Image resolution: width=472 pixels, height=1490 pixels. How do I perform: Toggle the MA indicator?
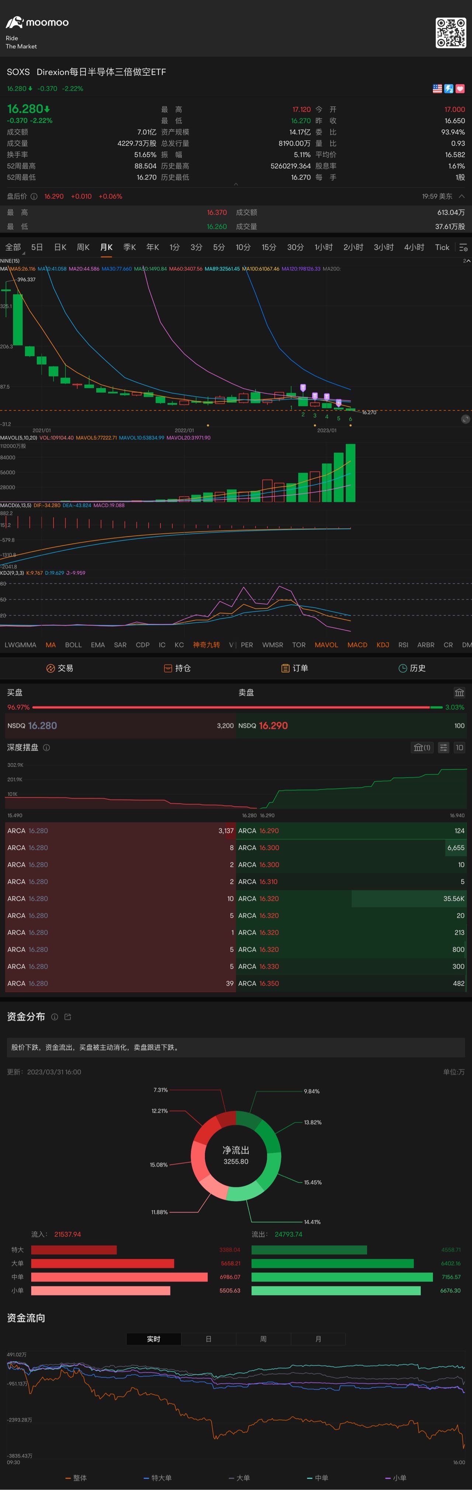(51, 645)
